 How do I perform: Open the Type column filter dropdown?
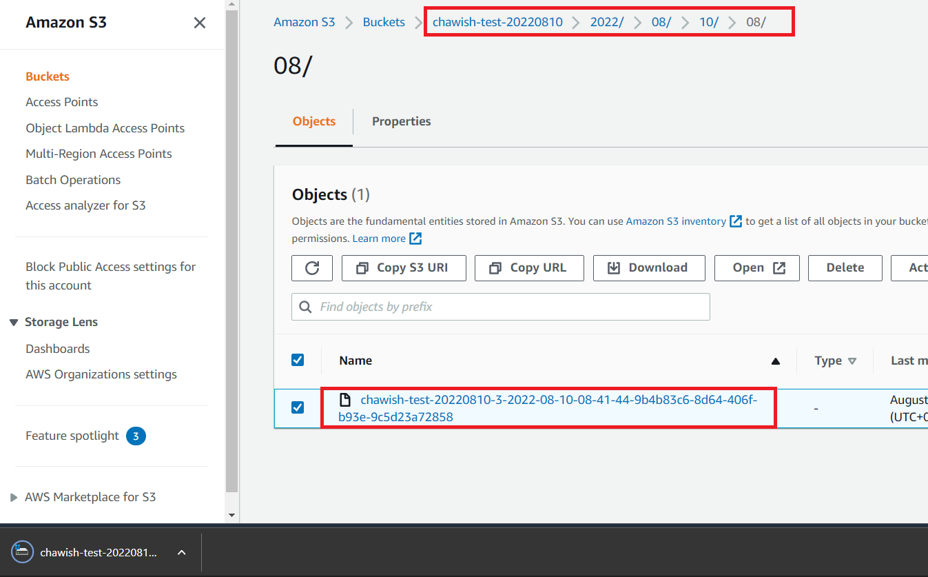click(x=852, y=361)
